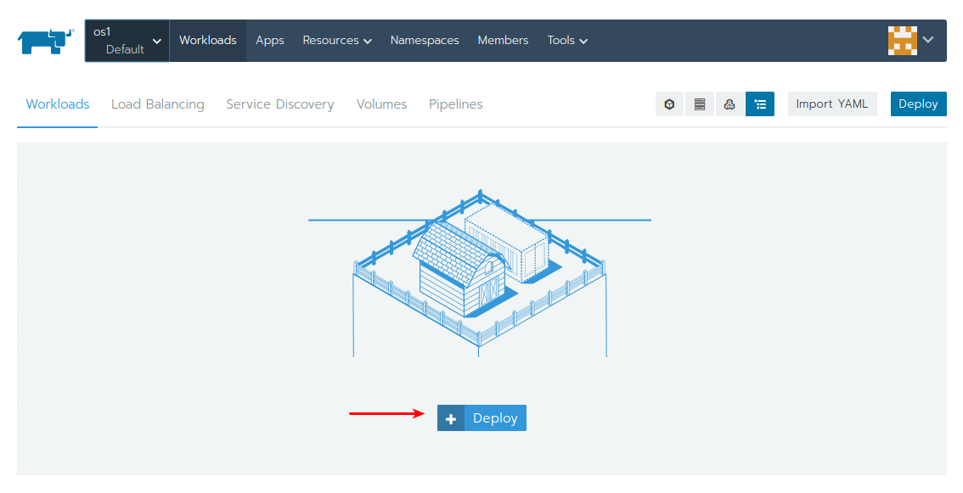
Task: Click the Import YAML button
Action: pyautogui.click(x=832, y=104)
